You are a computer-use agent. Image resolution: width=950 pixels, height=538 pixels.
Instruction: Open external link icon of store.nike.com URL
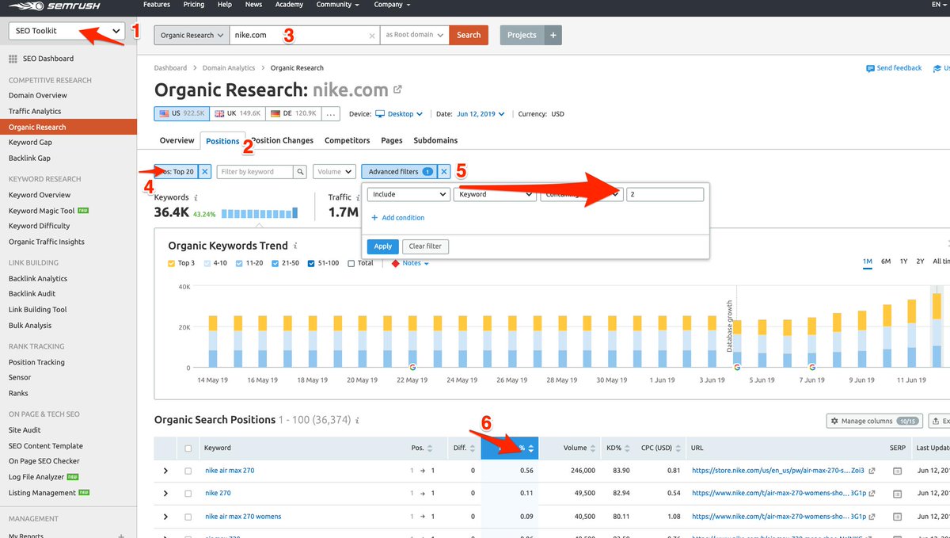point(872,471)
